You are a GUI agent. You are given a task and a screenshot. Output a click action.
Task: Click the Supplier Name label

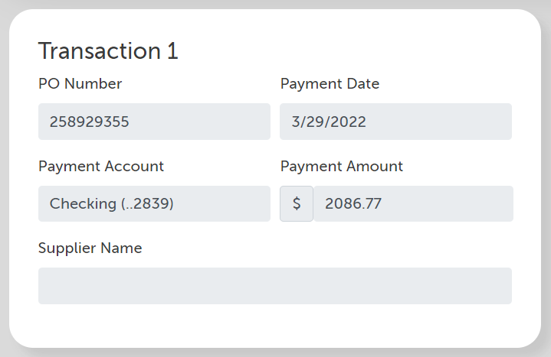point(90,248)
